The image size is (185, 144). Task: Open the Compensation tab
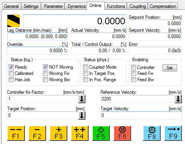click(x=163, y=6)
